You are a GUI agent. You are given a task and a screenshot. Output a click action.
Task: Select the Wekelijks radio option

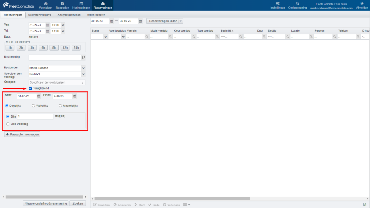click(x=34, y=106)
